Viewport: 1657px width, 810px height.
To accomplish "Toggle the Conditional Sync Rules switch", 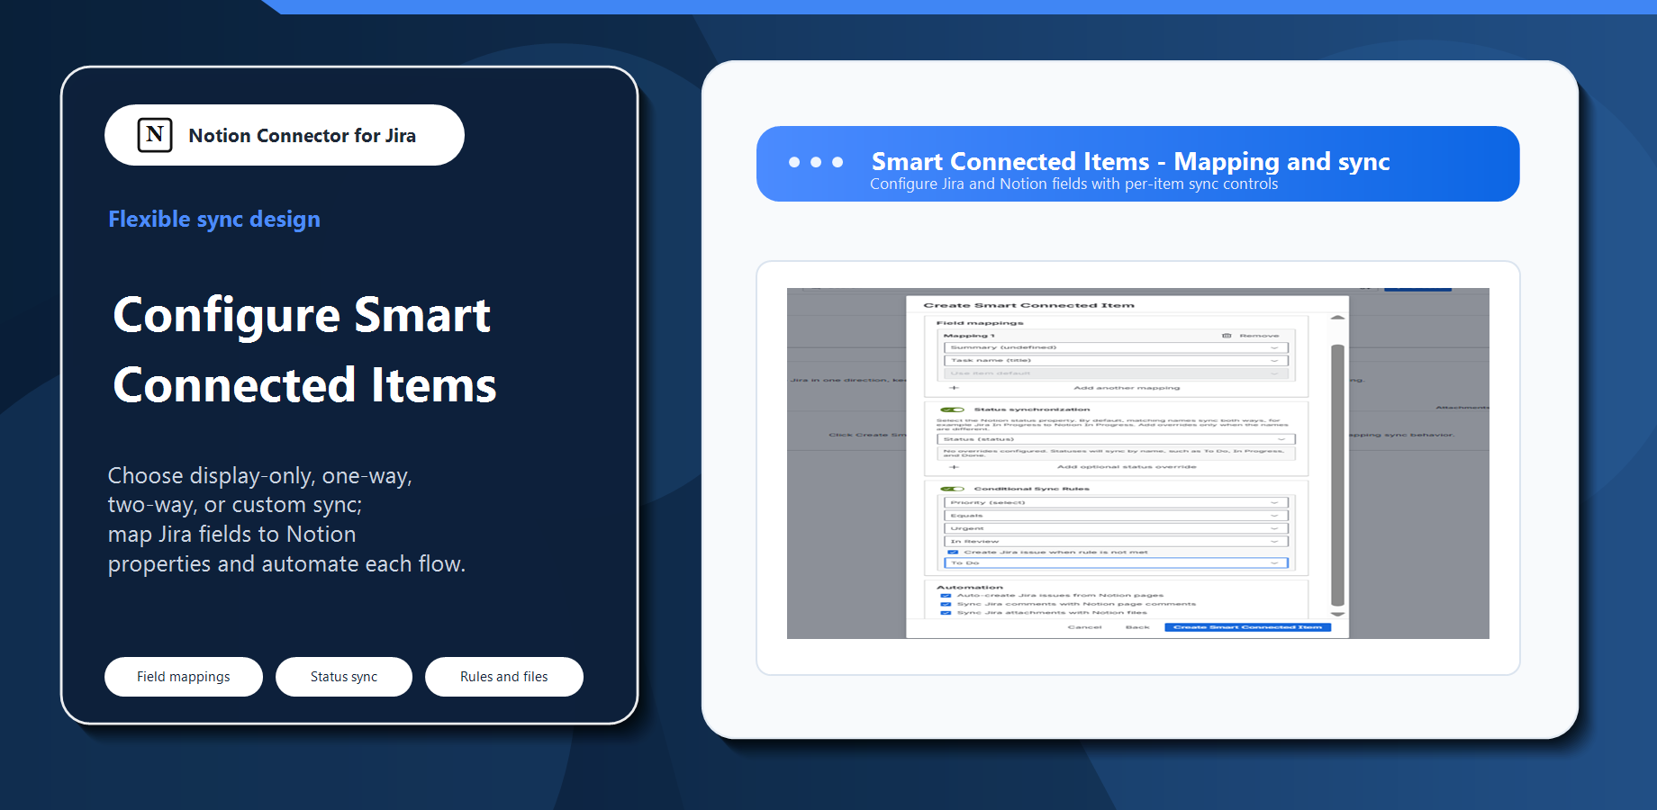I will tap(953, 489).
